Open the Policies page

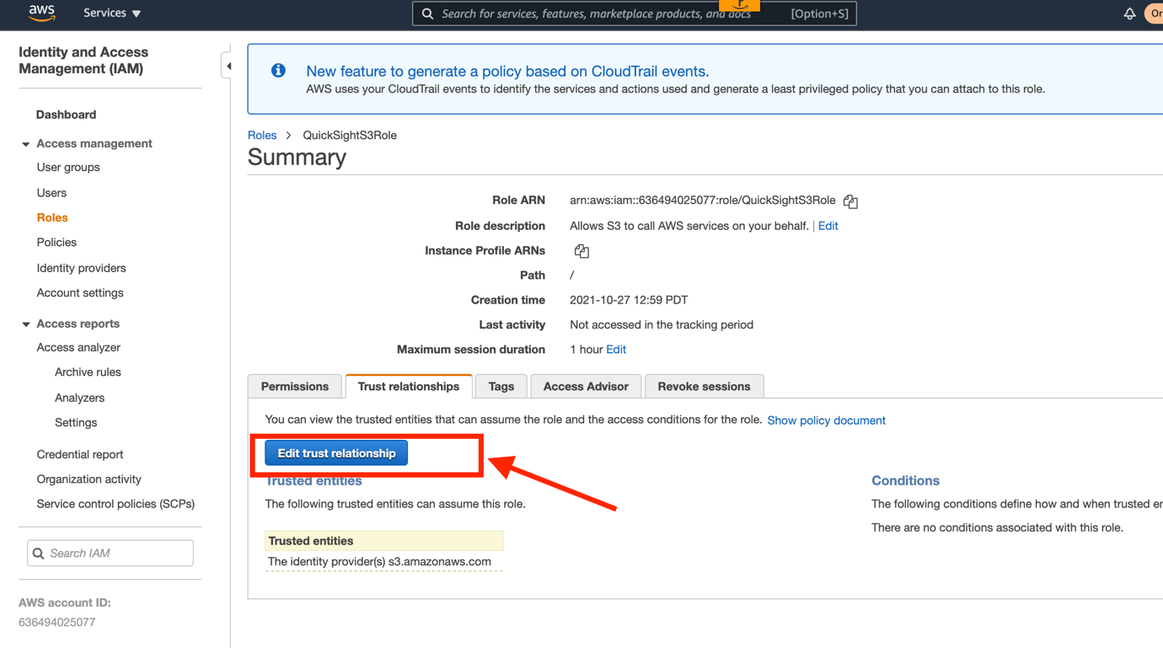coord(56,243)
